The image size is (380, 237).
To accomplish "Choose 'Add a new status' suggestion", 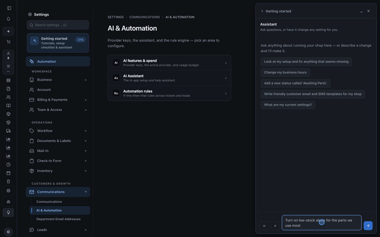I will click(x=295, y=83).
